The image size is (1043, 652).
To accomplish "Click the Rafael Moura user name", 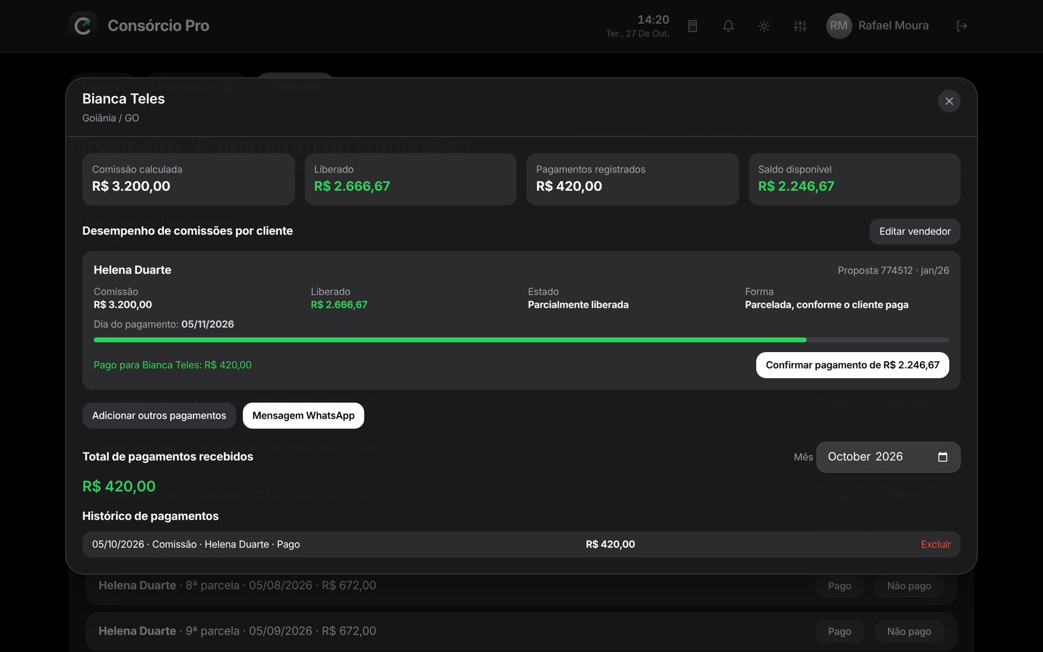I will point(893,26).
